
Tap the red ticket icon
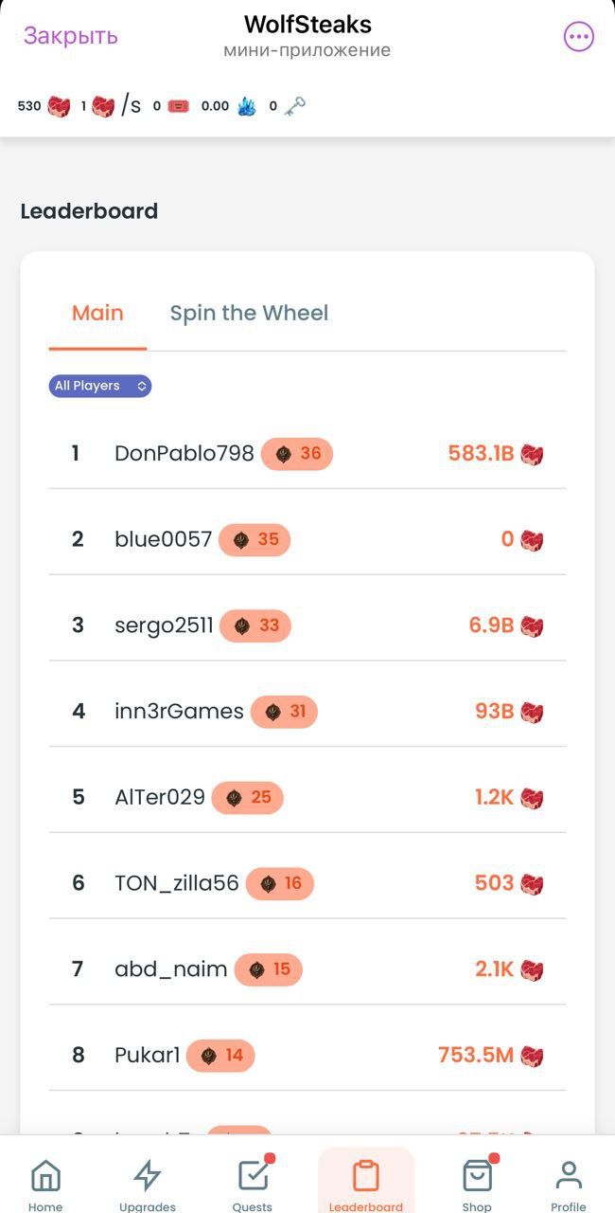pyautogui.click(x=178, y=106)
